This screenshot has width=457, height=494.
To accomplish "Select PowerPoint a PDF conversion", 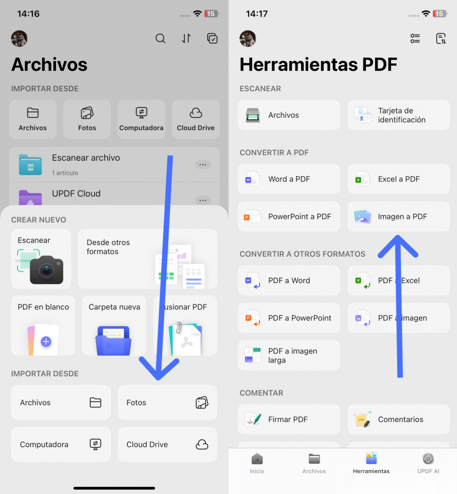I will click(x=289, y=217).
